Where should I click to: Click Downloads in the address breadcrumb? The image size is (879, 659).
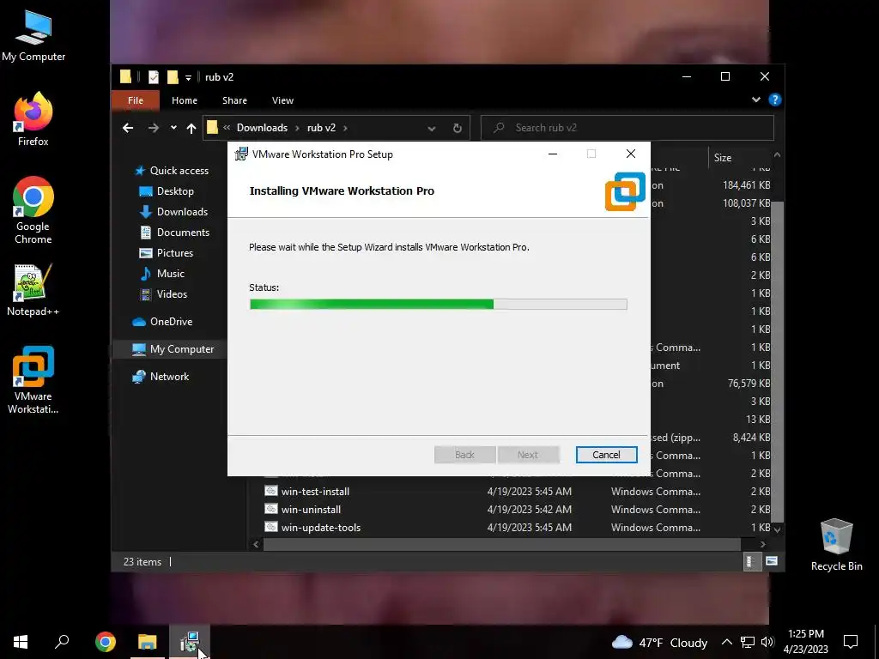(262, 128)
